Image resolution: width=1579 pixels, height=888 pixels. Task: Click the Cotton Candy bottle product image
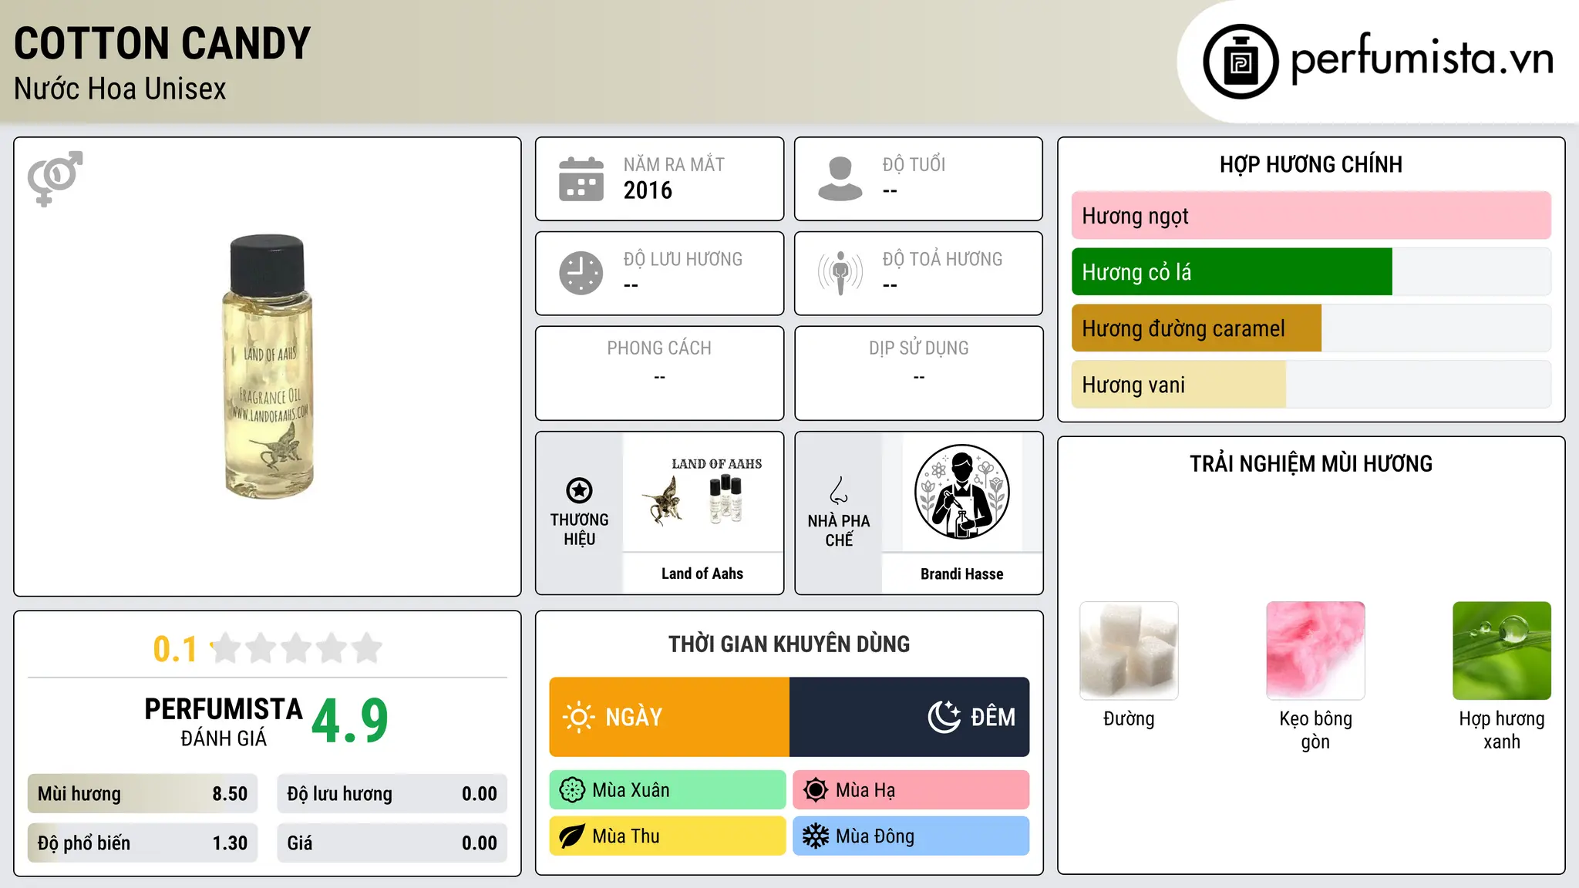(268, 366)
